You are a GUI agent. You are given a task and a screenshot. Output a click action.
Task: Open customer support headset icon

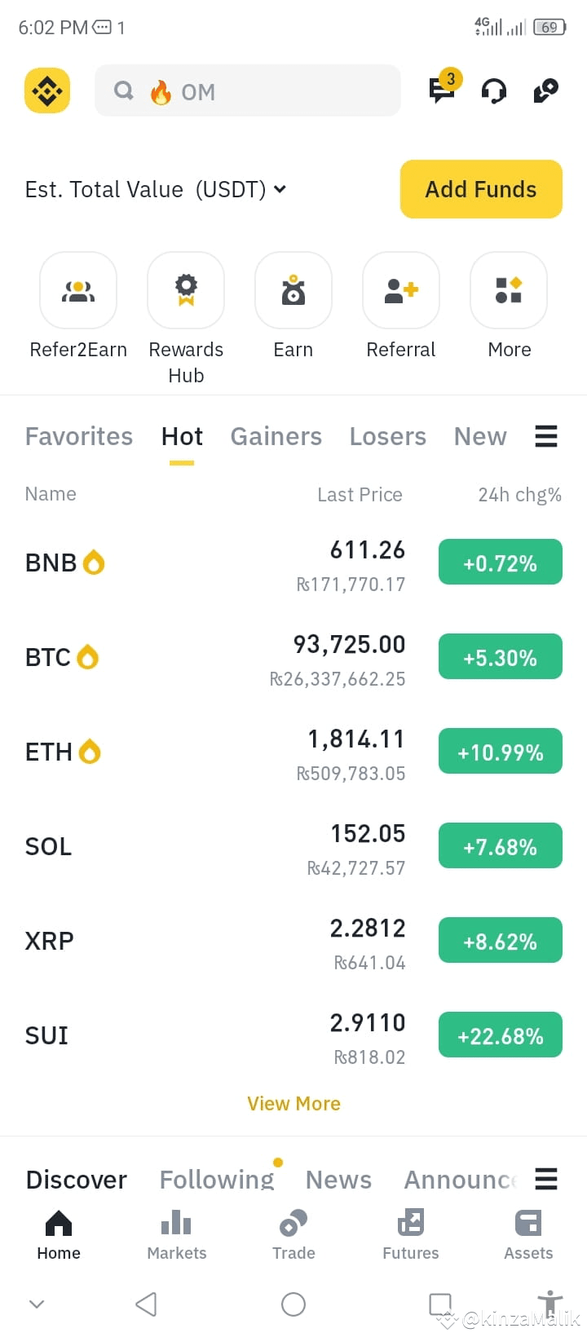click(494, 91)
